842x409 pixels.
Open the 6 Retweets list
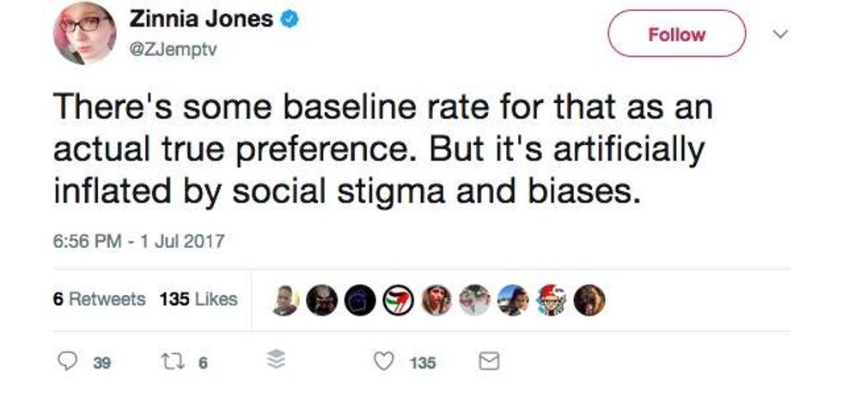click(x=99, y=299)
